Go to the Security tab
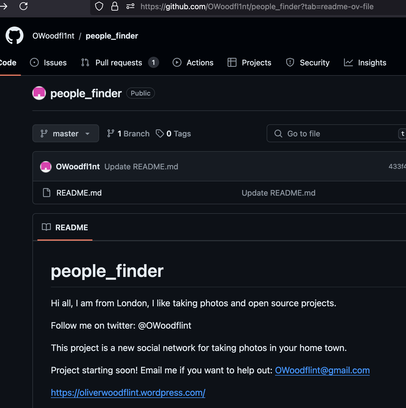 (x=308, y=63)
